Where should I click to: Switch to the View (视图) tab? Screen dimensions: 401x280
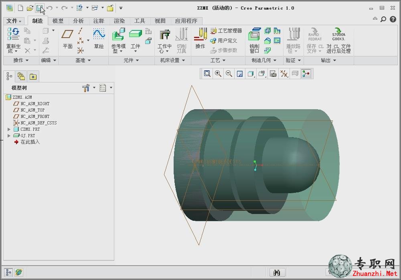pyautogui.click(x=160, y=21)
